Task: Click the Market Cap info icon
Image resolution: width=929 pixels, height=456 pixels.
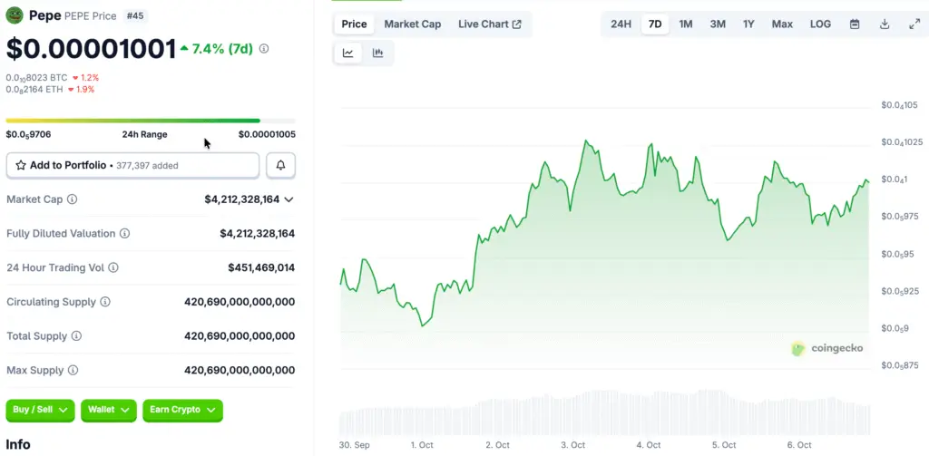Action: pos(73,199)
